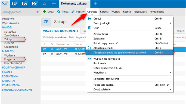Open Zakup under HANDEL
Image resolution: width=186 pixels, height=105 pixels.
(8, 39)
